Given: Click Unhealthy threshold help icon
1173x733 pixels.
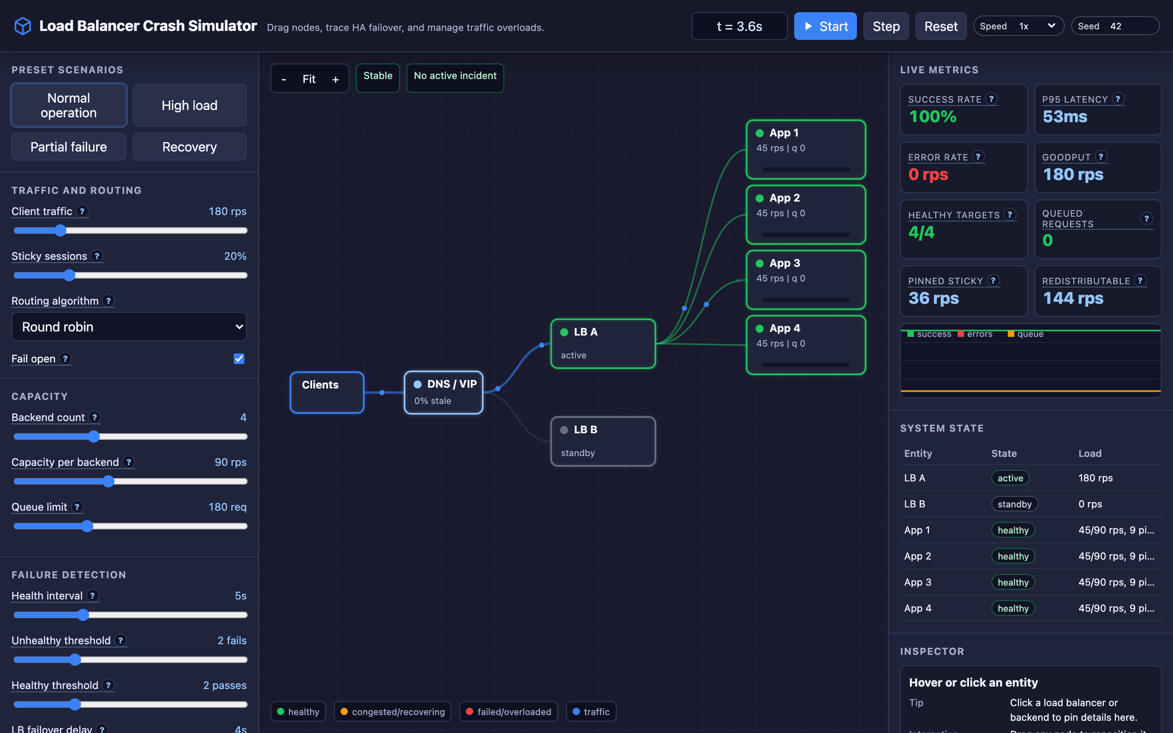Looking at the screenshot, I should [121, 641].
